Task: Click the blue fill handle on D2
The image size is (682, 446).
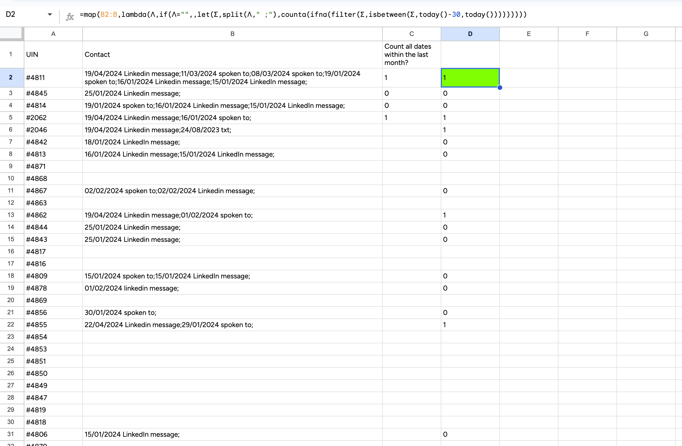Action: pos(500,88)
